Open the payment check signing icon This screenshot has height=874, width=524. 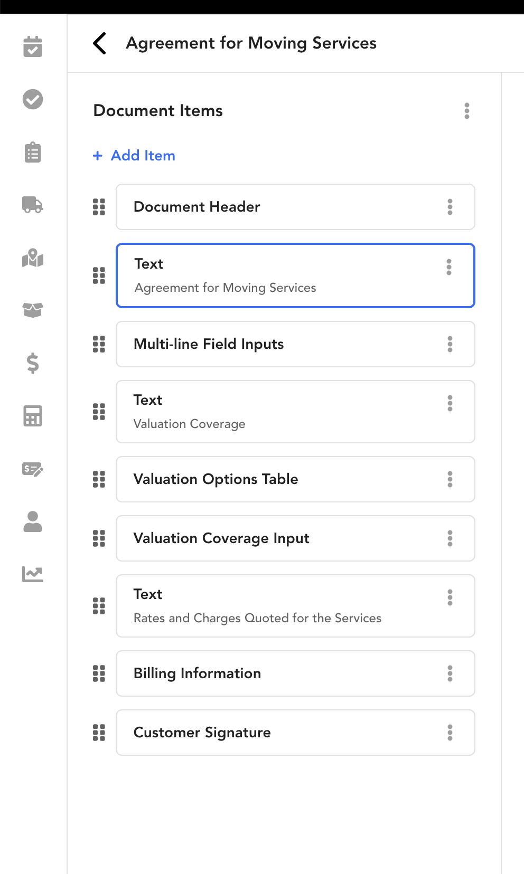(x=33, y=469)
